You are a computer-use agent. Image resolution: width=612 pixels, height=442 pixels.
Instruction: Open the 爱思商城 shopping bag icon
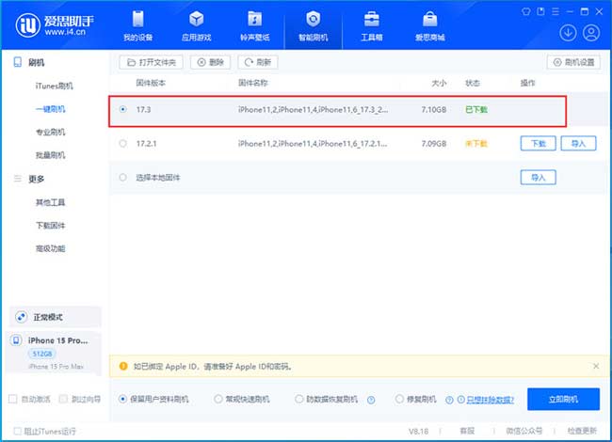(429, 19)
